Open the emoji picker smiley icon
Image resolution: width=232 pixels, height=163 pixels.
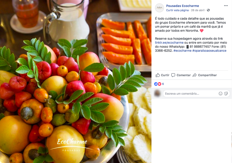(x=220, y=94)
